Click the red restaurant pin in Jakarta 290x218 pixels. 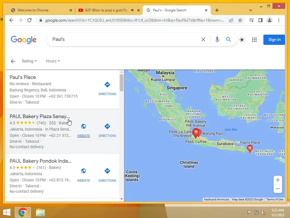196,133
